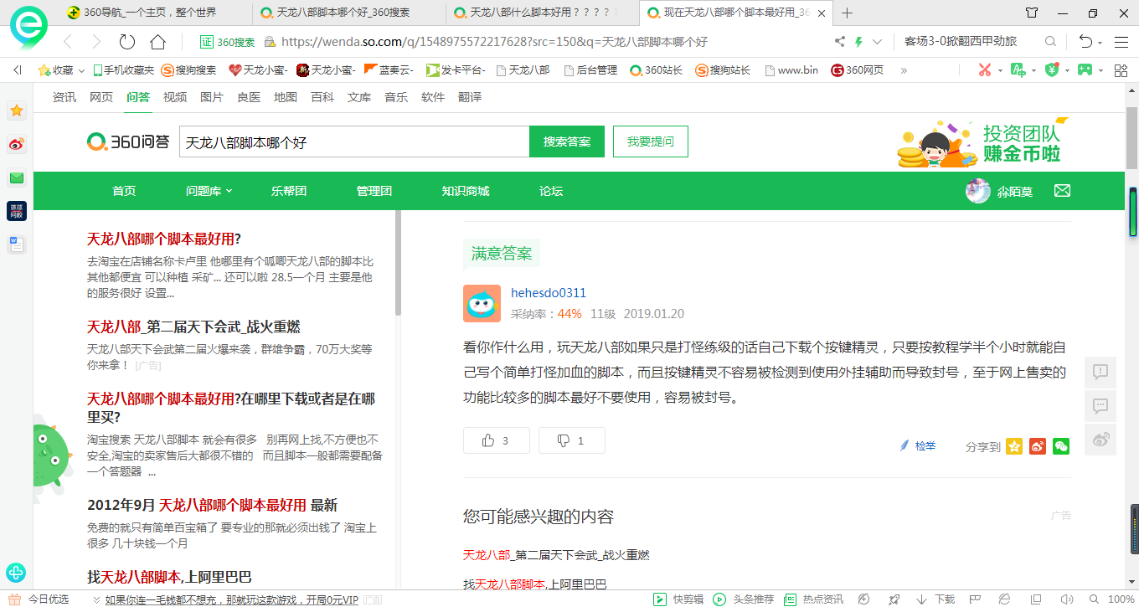Open the browser hamburger main menu
Image resolution: width=1139 pixels, height=607 pixels.
coord(1121,42)
